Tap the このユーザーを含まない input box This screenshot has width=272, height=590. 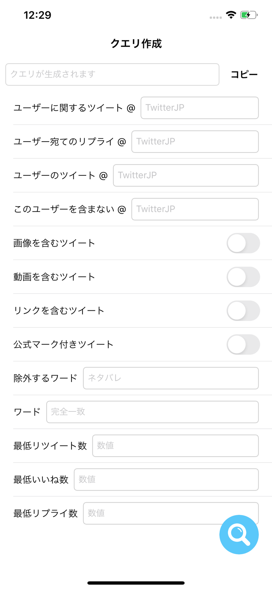tap(195, 209)
